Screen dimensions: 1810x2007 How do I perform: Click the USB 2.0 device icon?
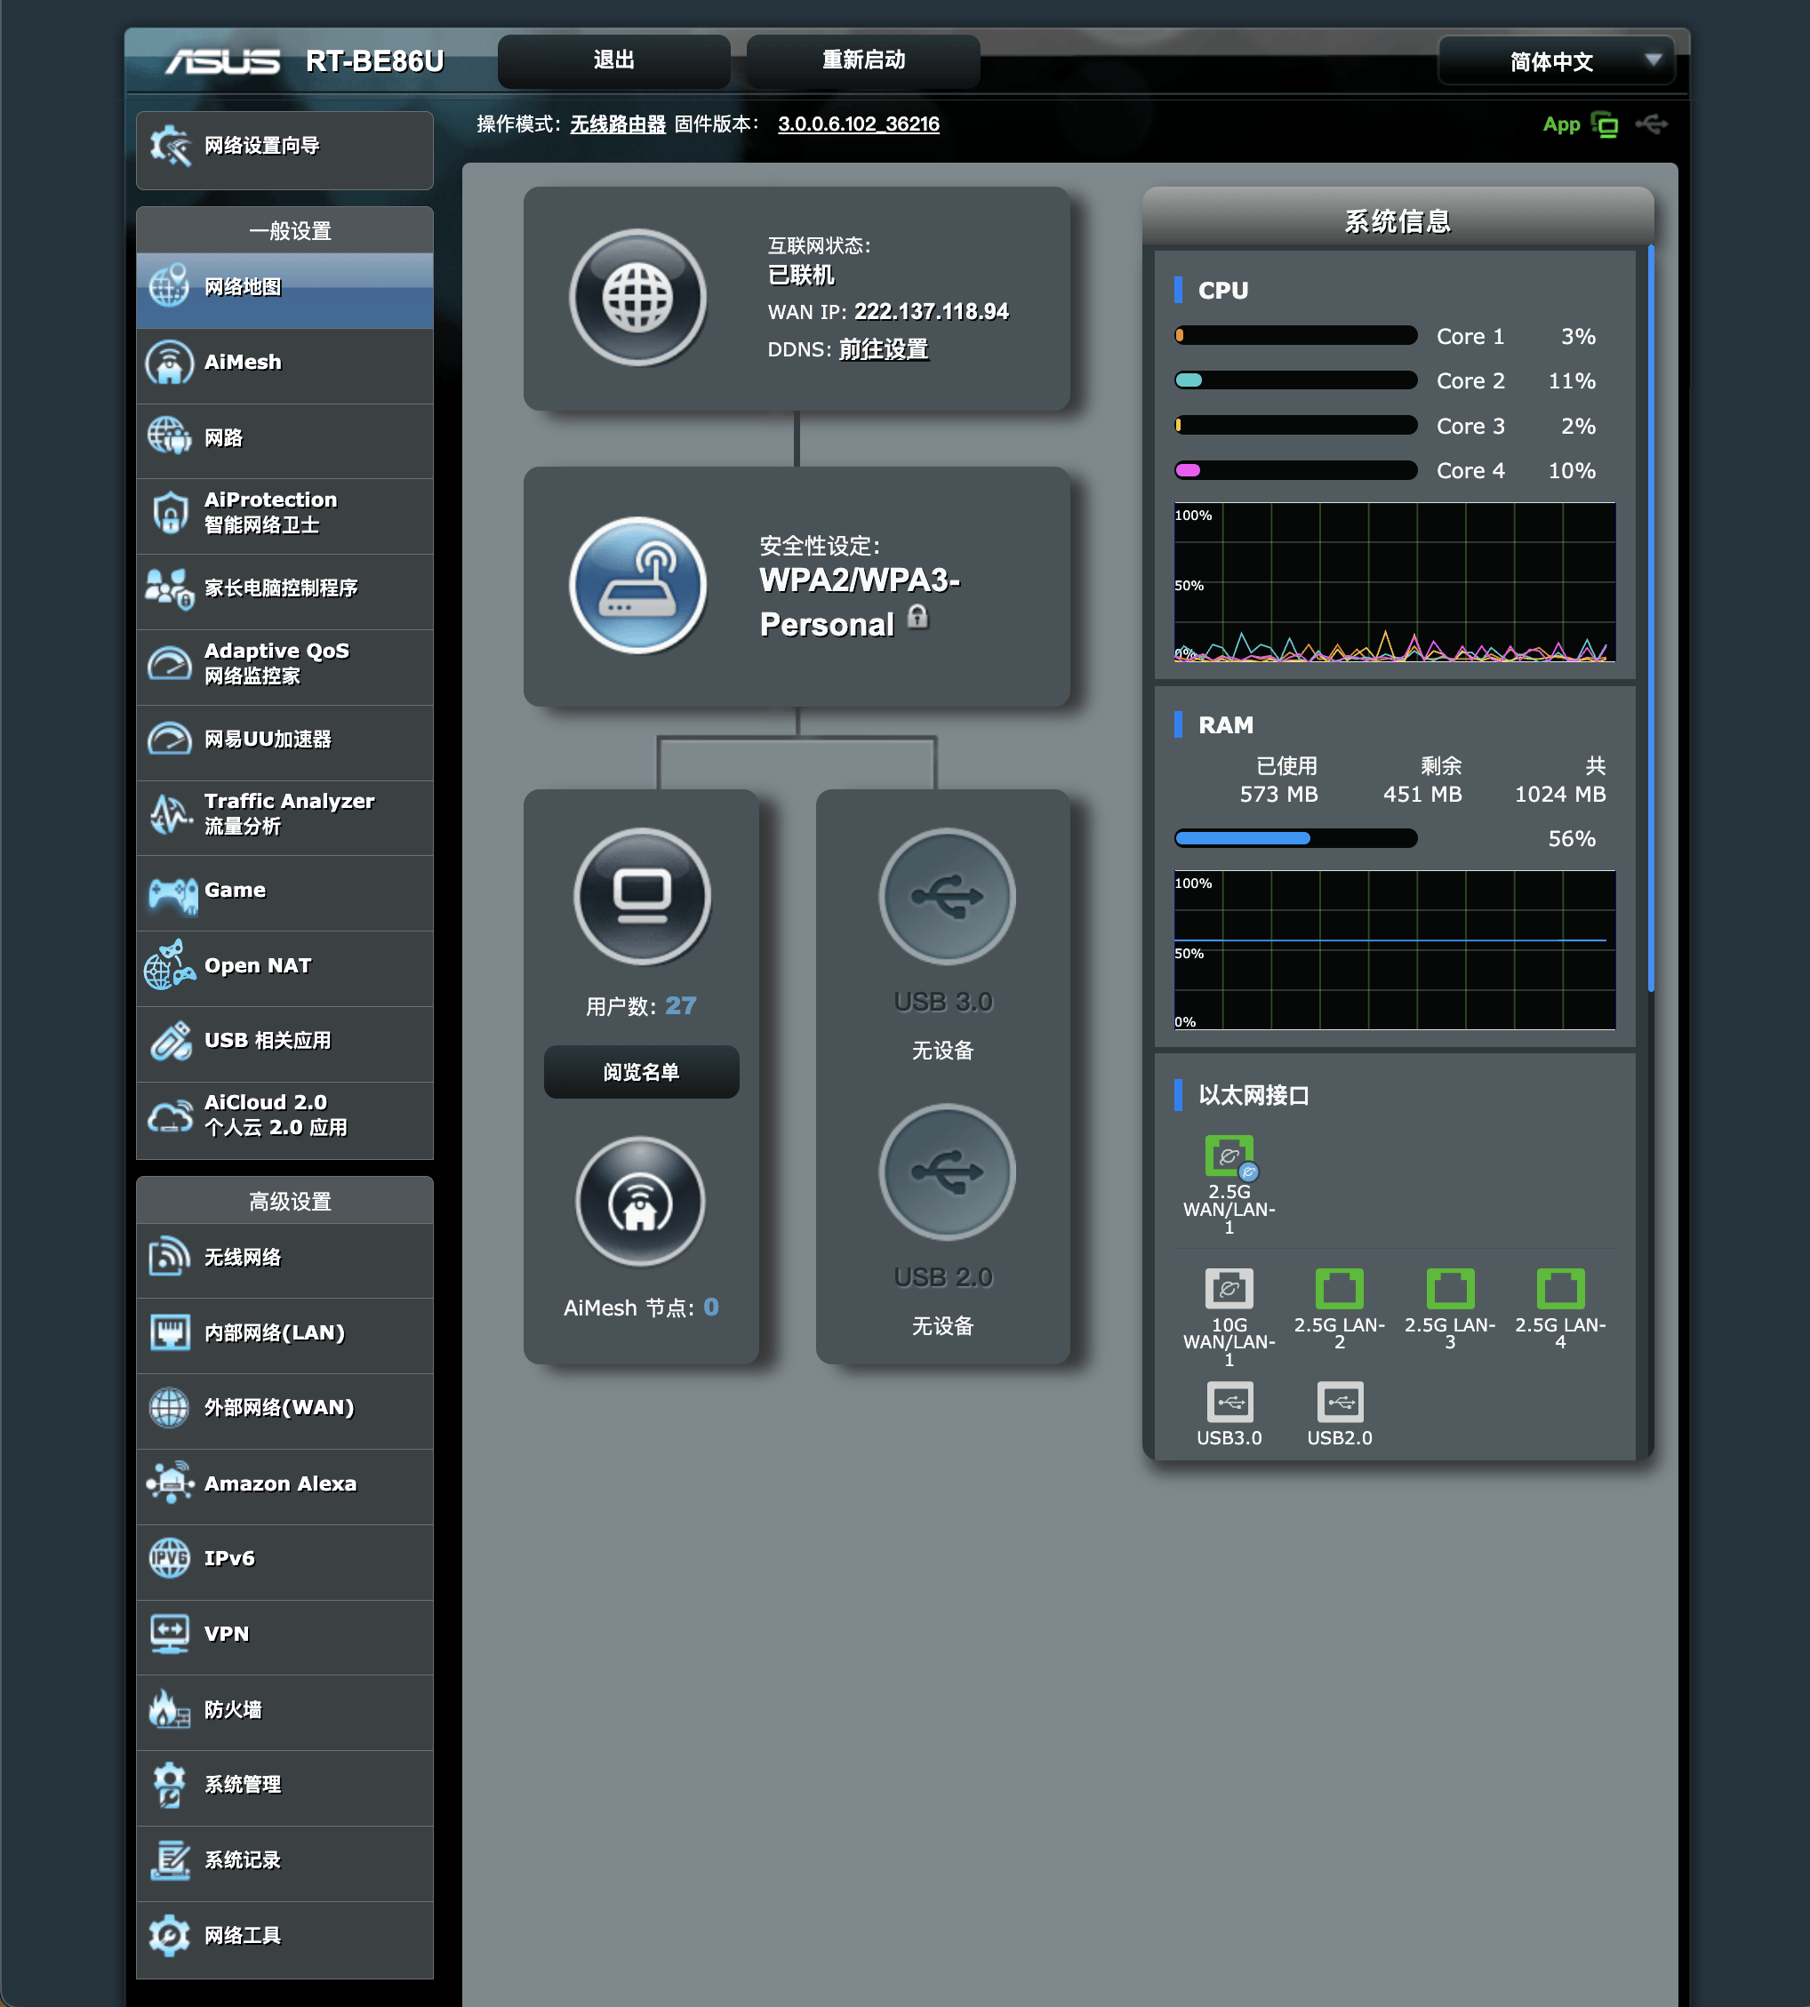click(x=946, y=1172)
